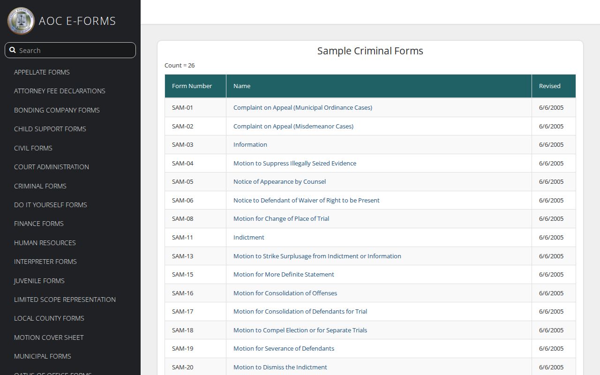Viewport: 600px width, 375px height.
Task: Open Motion for Change of Place of Trial
Action: (281, 218)
